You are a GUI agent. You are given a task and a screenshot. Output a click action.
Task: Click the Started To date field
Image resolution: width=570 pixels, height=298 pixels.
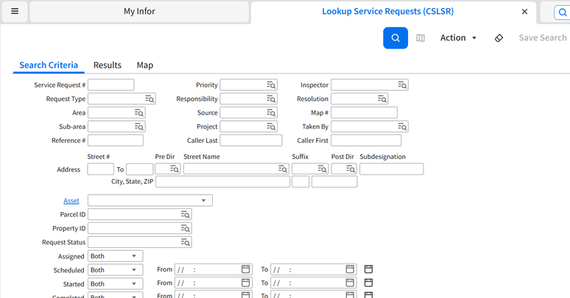click(x=314, y=283)
